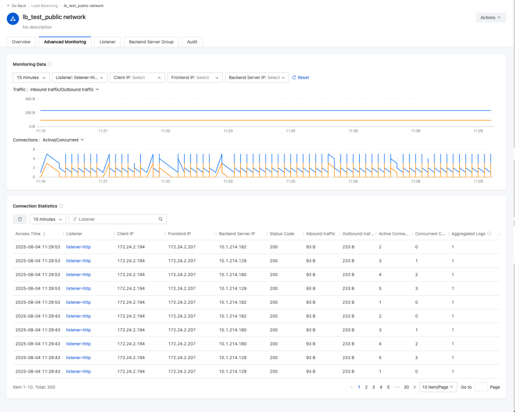Click the Connection Statistics info icon
The height and width of the screenshot is (412, 515).
pyautogui.click(x=61, y=206)
